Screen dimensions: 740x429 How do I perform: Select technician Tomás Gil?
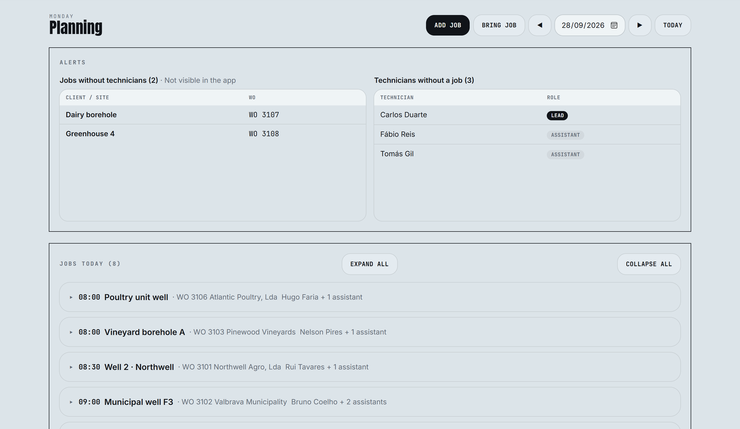(397, 153)
